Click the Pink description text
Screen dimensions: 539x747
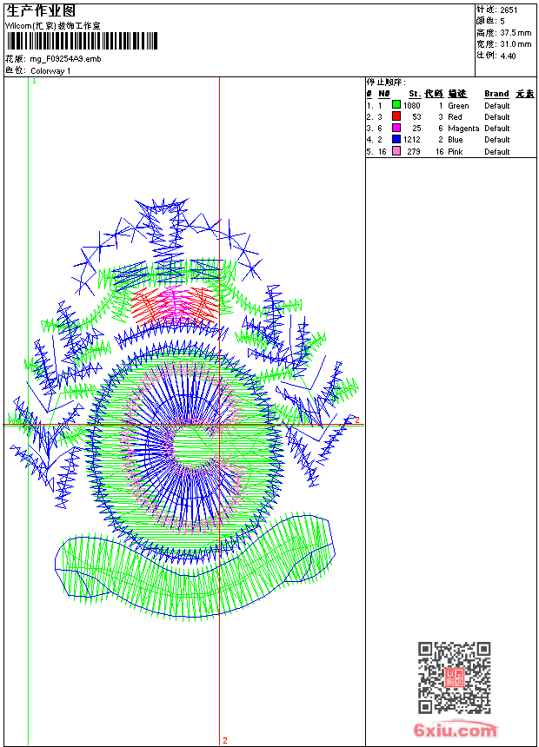456,151
